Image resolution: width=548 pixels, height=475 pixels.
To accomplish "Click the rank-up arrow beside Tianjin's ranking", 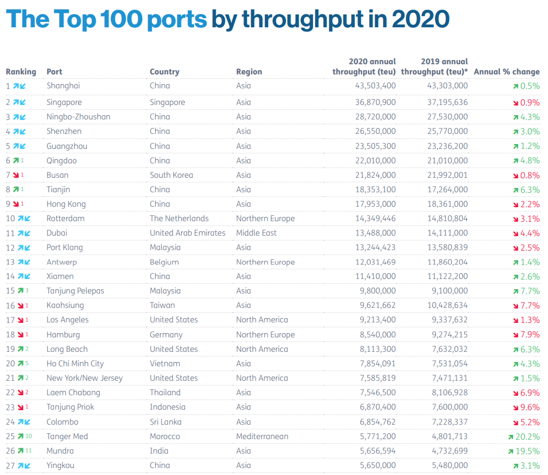I will (16, 189).
